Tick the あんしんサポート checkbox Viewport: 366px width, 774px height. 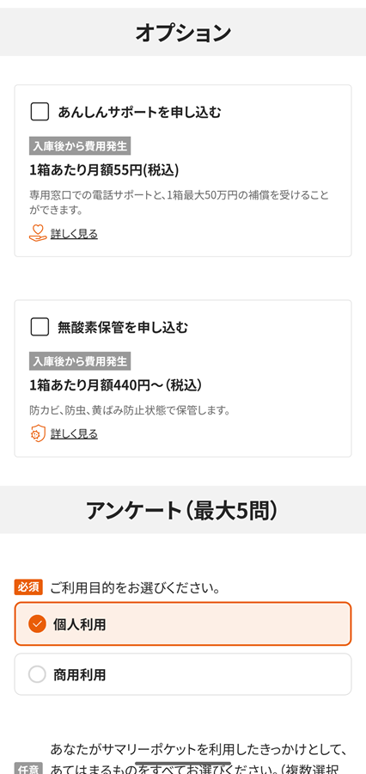[x=40, y=112]
